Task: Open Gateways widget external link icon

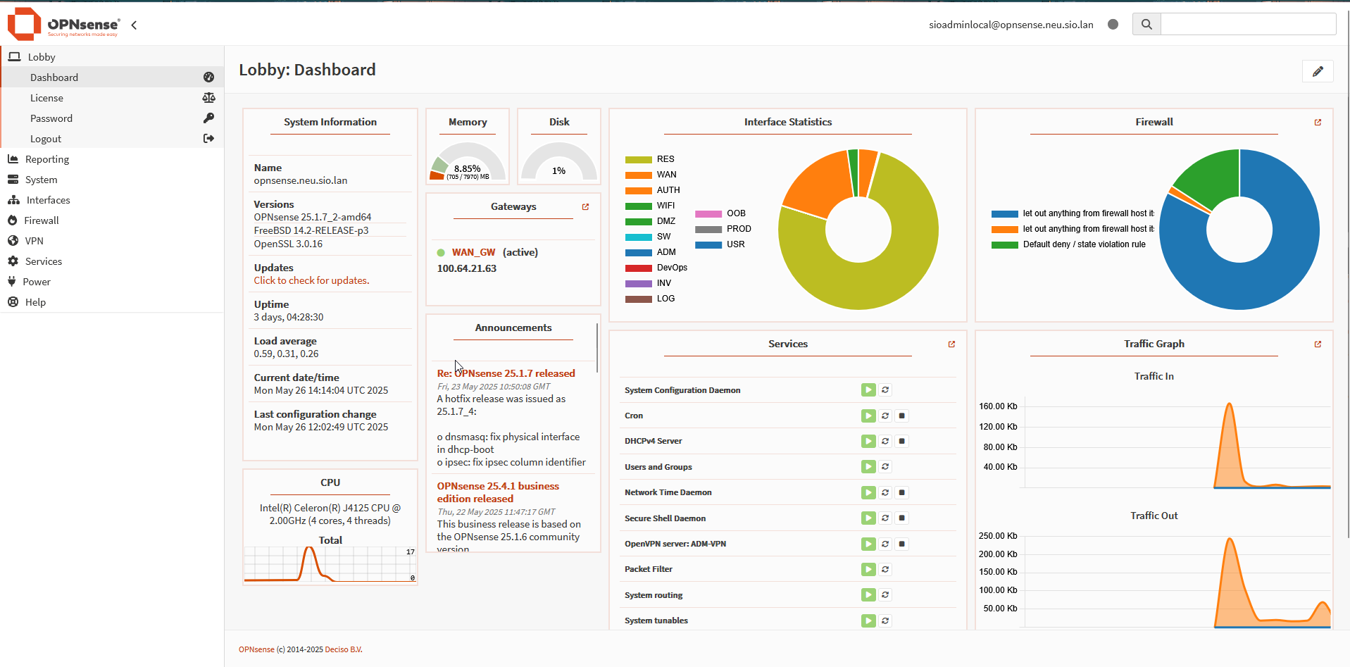Action: pos(585,207)
